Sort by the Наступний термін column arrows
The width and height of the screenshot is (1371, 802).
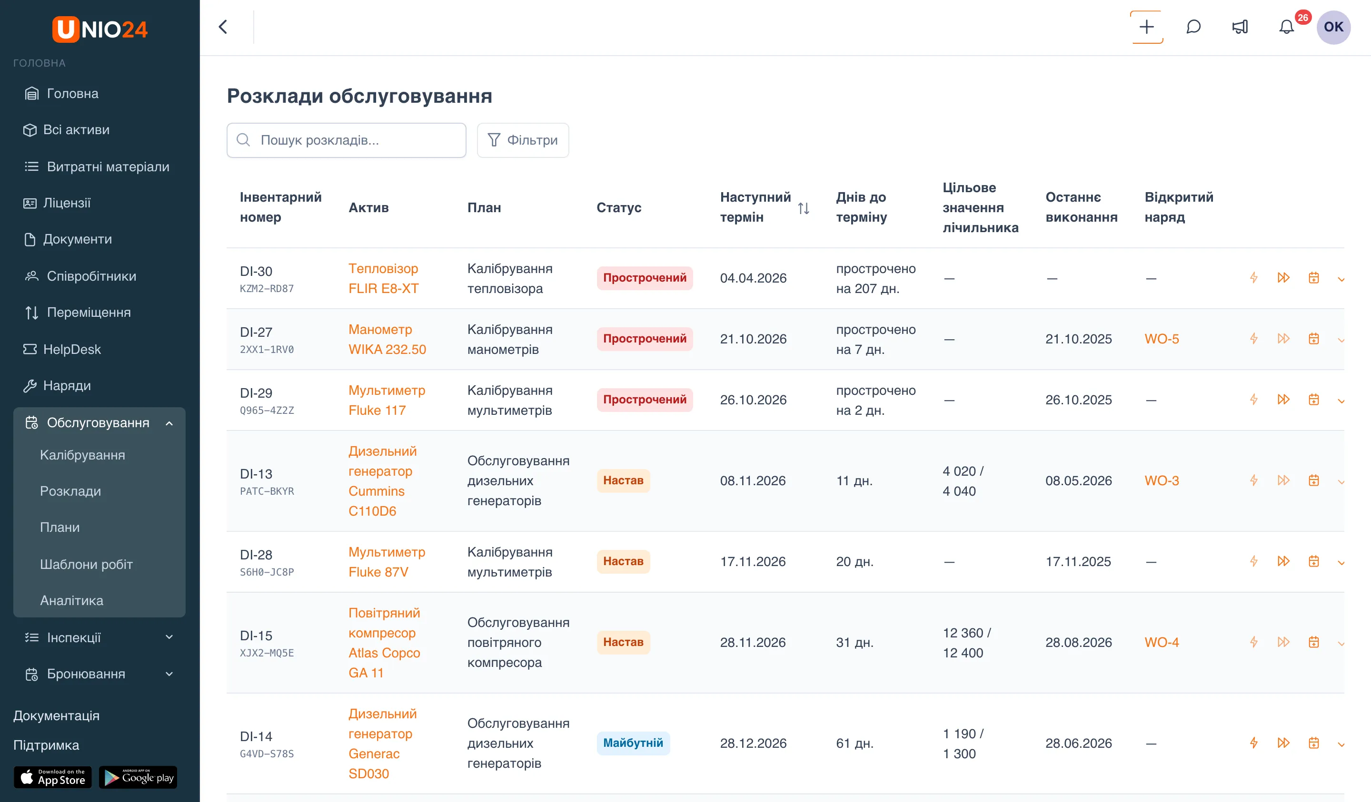804,208
